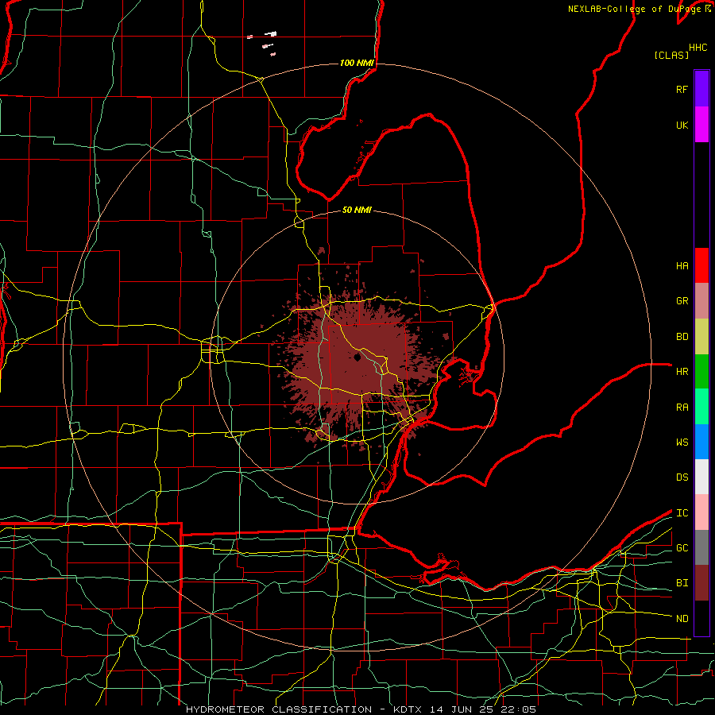The width and height of the screenshot is (715, 715).
Task: Click the HR legend label text
Action: (x=682, y=372)
